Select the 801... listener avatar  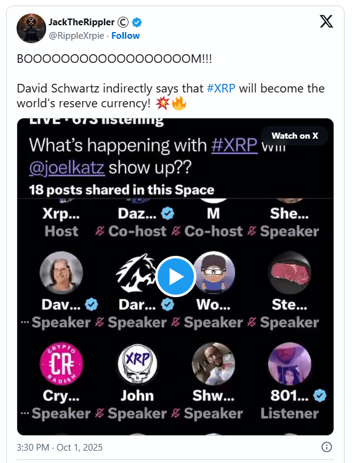pos(289,364)
